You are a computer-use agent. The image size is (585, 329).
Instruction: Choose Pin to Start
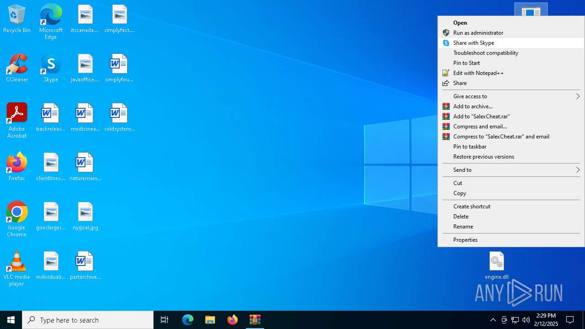511,63
